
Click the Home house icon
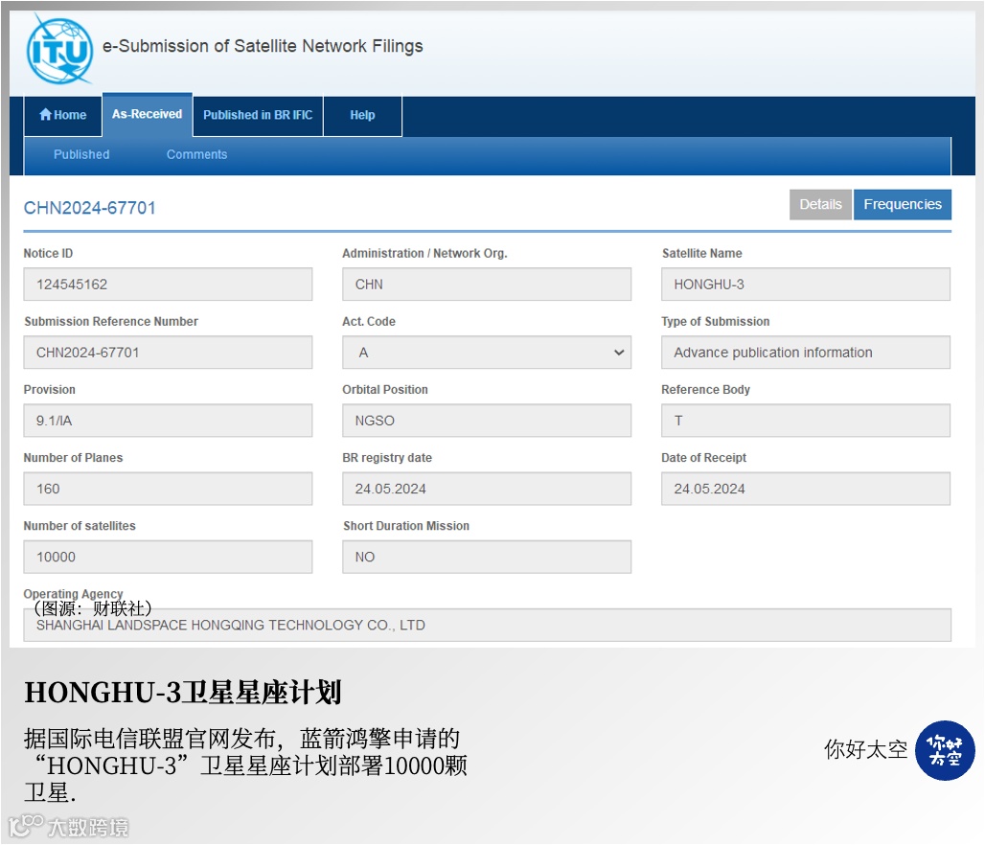tap(45, 114)
